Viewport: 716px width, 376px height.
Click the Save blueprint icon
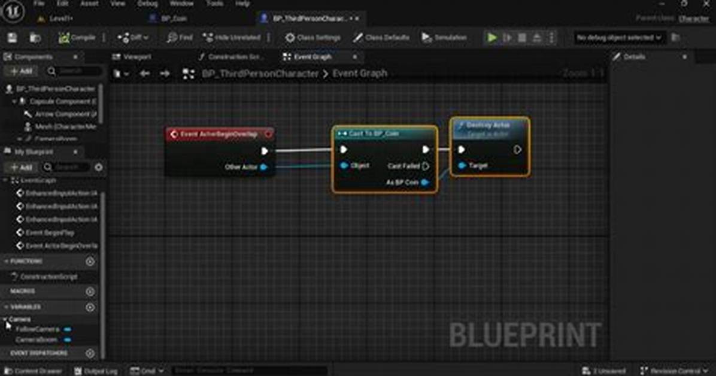click(12, 38)
